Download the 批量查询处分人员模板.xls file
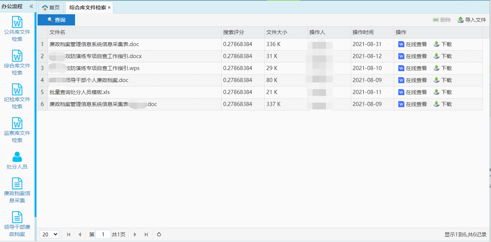 tap(443, 92)
